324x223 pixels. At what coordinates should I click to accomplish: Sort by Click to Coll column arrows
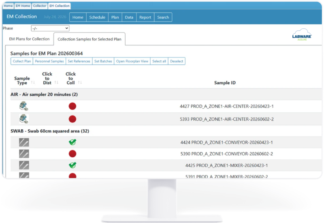pyautogui.click(x=80, y=83)
